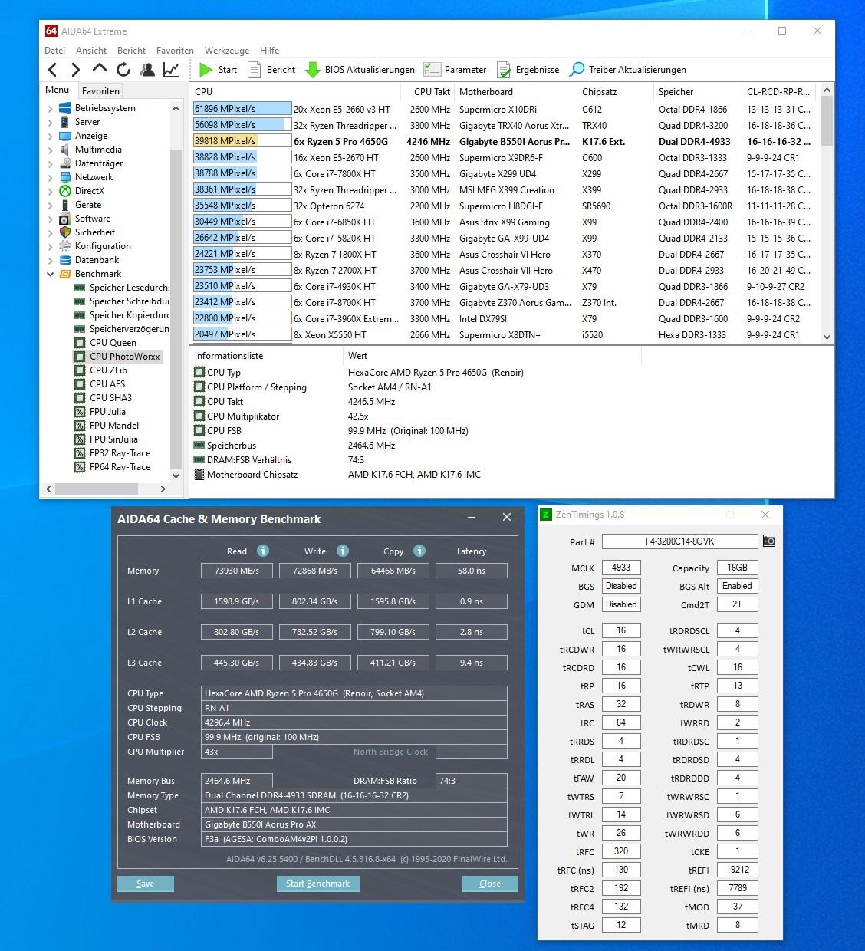Viewport: 865px width, 951px height.
Task: Open BIOS Aktualisierungen from toolbar
Action: (360, 70)
